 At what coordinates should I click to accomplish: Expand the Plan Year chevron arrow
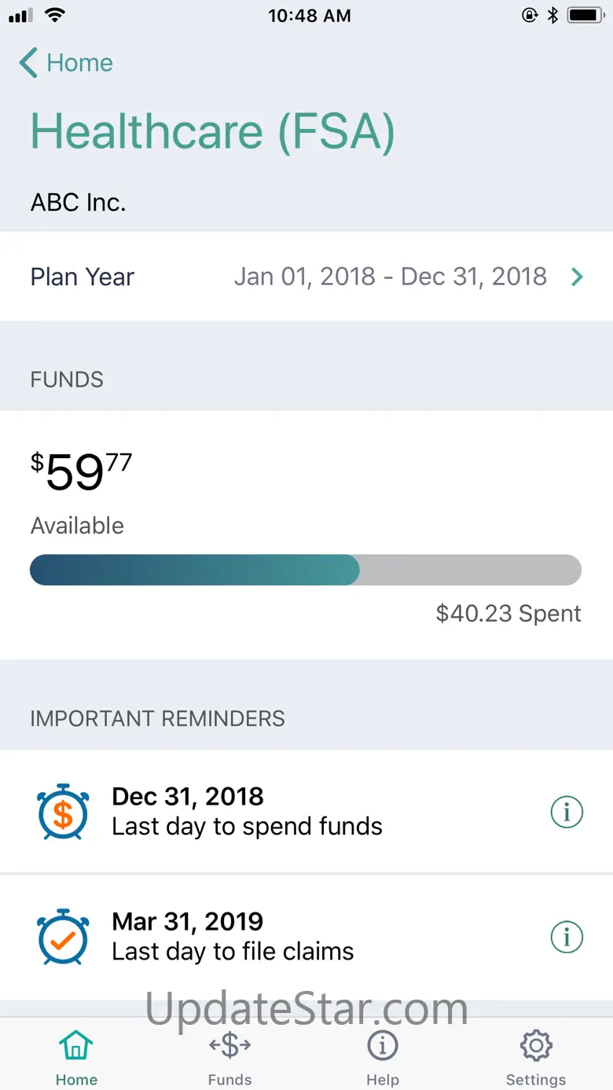[x=577, y=277]
